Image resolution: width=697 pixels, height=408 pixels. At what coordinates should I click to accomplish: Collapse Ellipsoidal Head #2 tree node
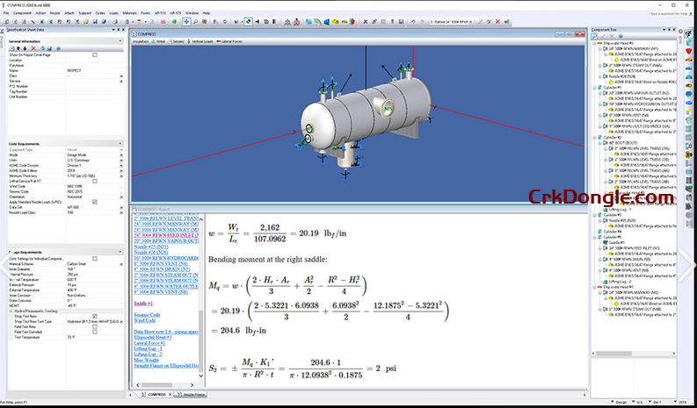[x=595, y=43]
